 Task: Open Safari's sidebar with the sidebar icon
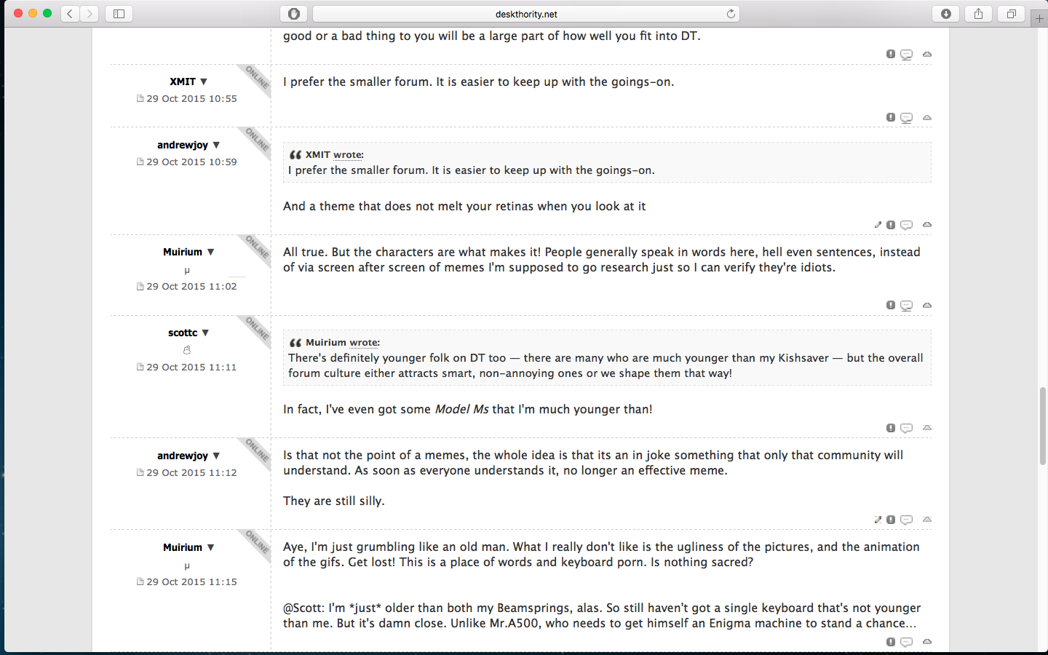118,13
